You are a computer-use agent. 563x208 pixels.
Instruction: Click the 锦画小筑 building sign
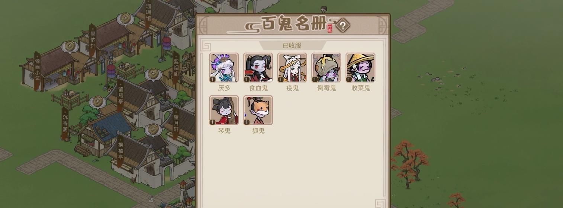click(x=37, y=71)
